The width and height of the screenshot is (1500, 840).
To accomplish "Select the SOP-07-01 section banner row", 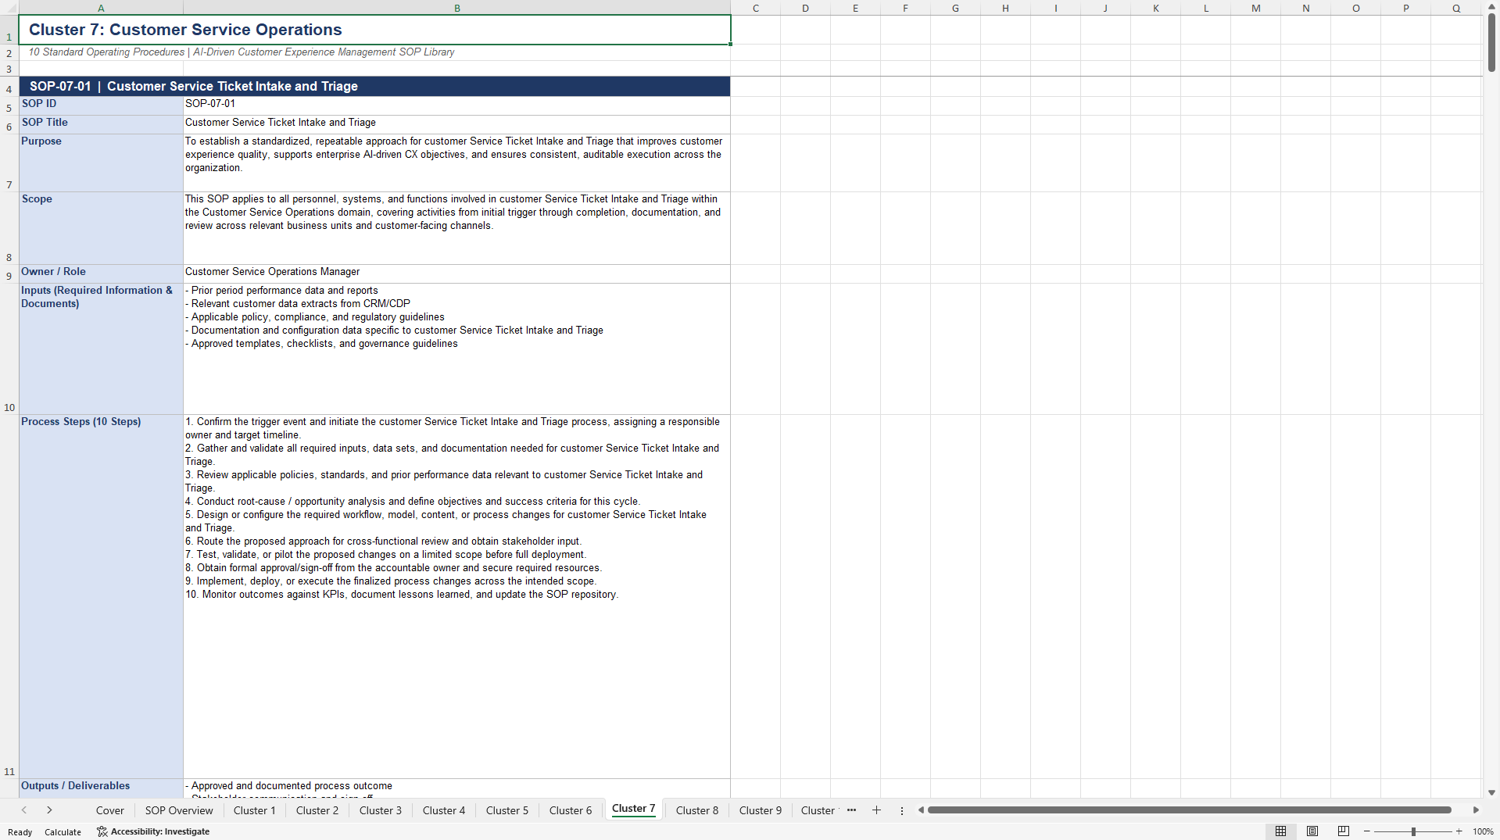I will (374, 86).
